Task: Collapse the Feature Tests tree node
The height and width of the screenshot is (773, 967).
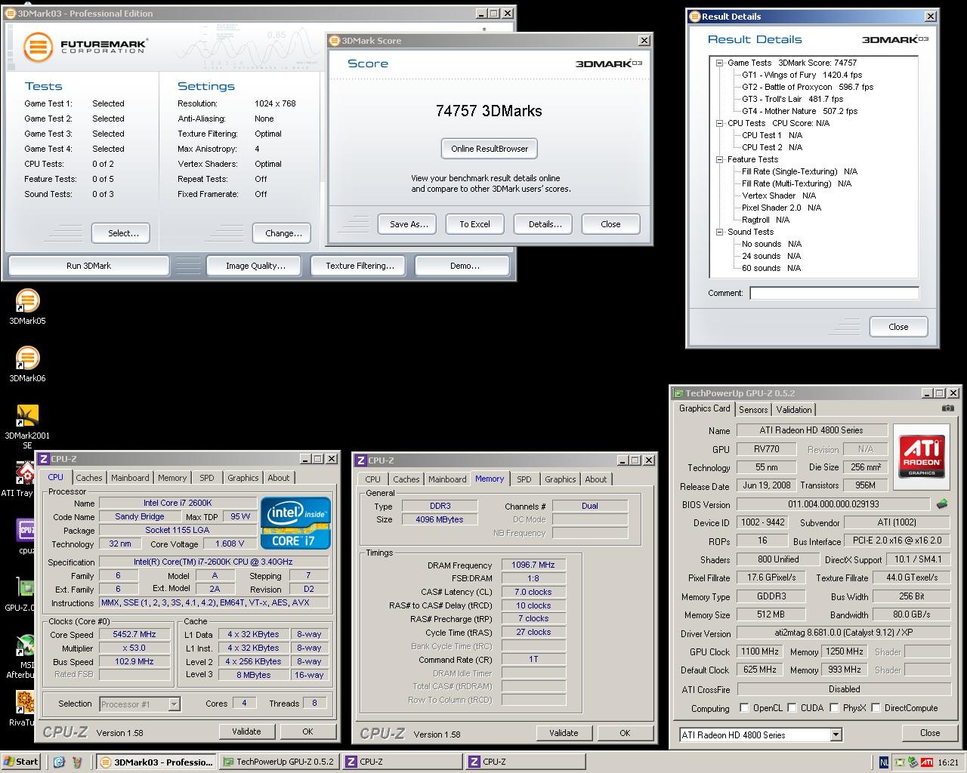Action: click(x=720, y=160)
